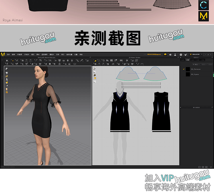
Task: Select the Silk_Charmeuse fabric name
Action: (196, 69)
